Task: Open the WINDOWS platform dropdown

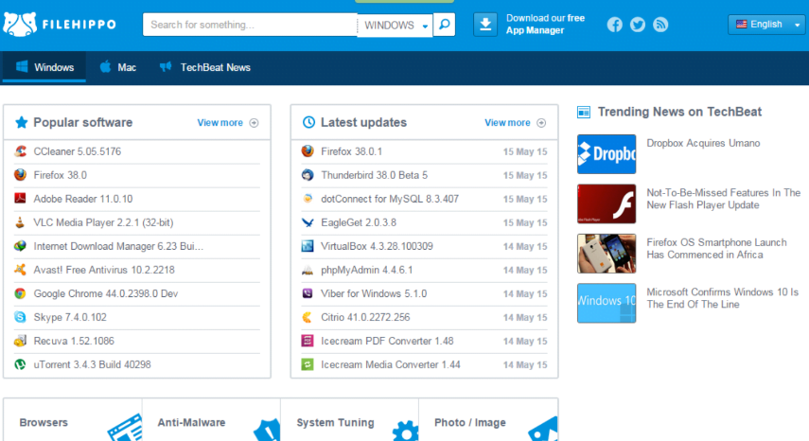Action: (x=396, y=25)
